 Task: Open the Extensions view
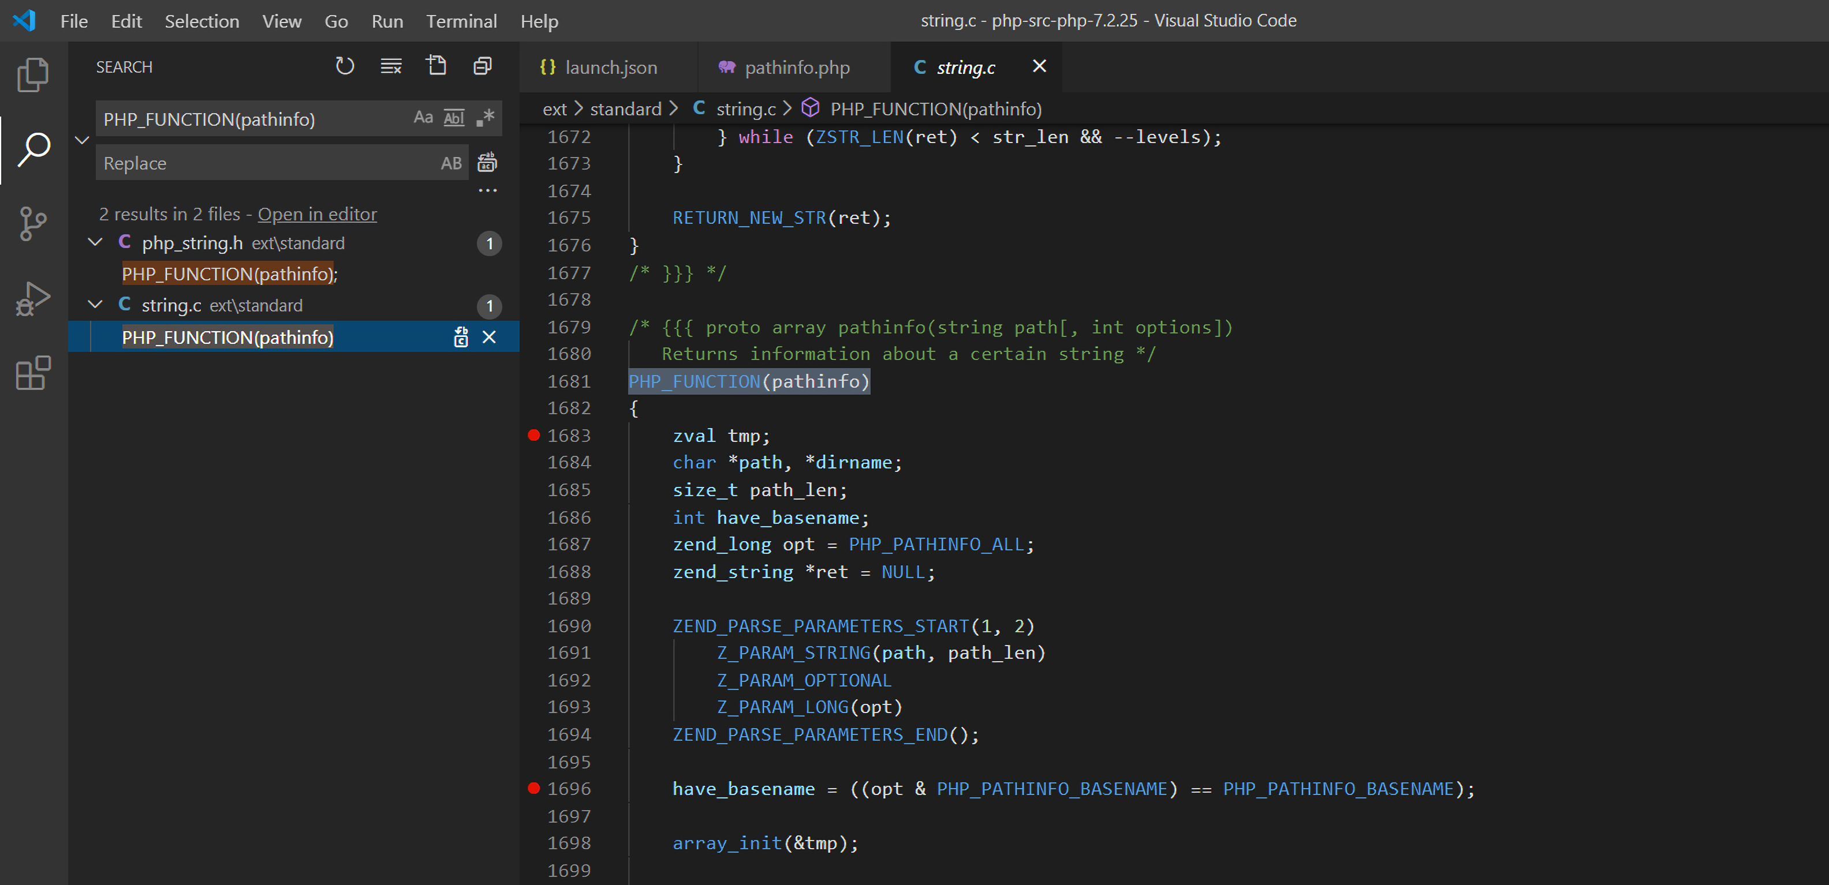tap(33, 373)
